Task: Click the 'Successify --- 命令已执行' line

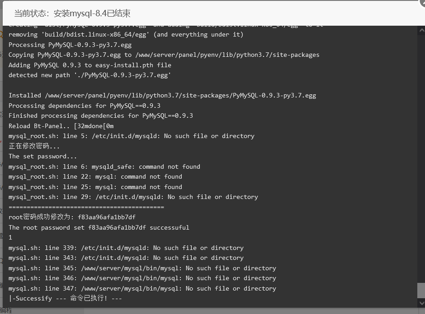Action: [65, 298]
